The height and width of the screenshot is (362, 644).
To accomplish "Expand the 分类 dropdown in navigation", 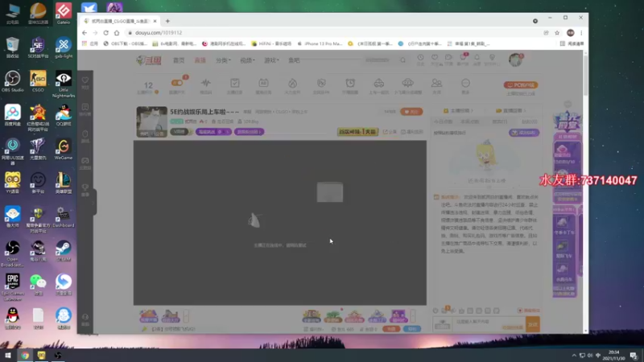I will 223,60.
